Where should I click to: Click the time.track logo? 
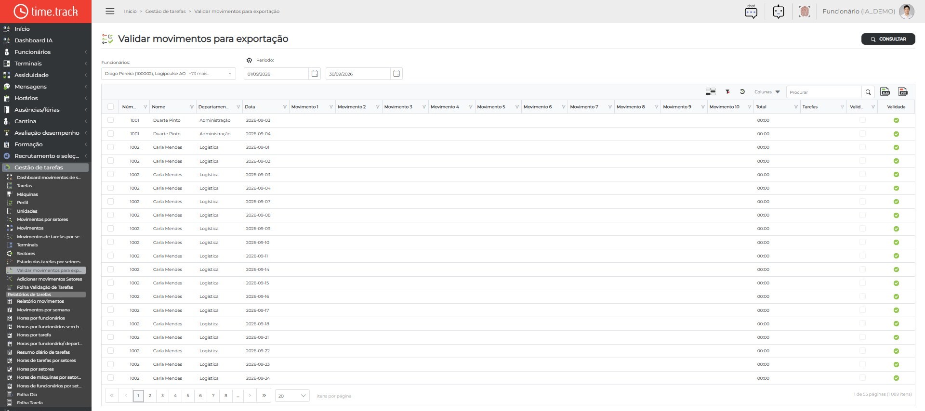click(x=46, y=11)
